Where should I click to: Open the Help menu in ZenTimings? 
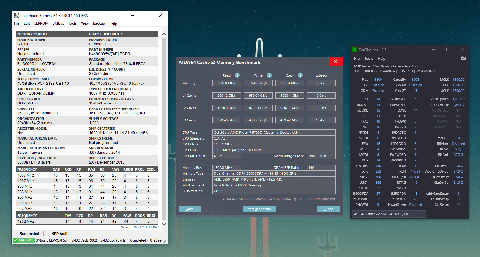381,59
